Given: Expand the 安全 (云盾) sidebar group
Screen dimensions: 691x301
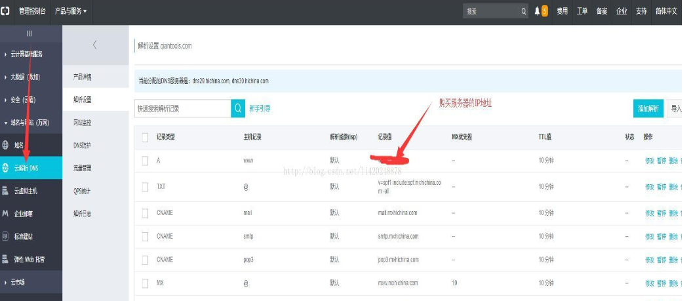Looking at the screenshot, I should coord(31,100).
